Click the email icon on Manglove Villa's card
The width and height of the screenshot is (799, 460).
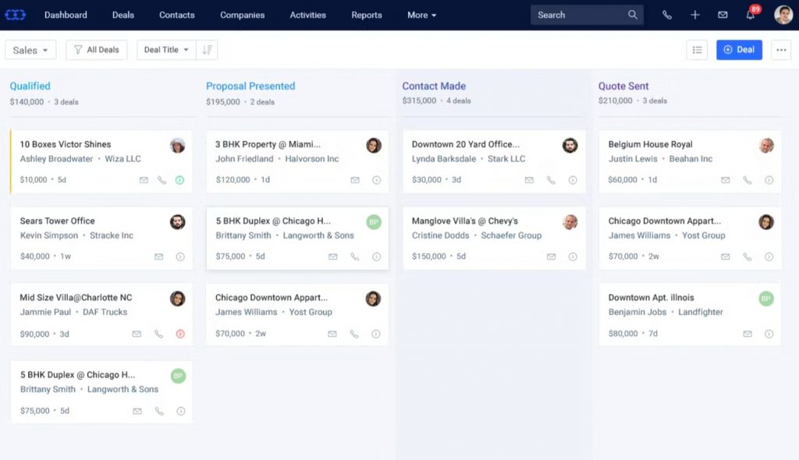click(x=552, y=257)
